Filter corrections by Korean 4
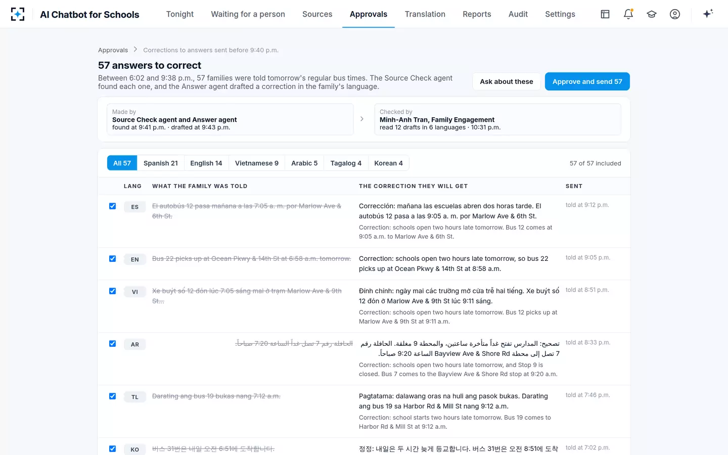728x455 pixels. (x=389, y=163)
